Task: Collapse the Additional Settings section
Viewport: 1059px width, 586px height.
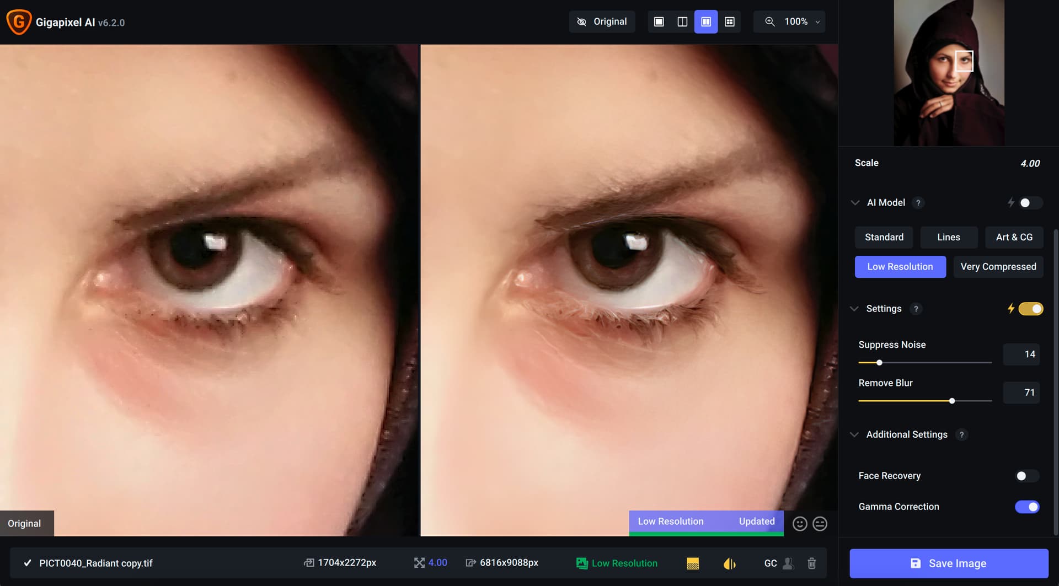Action: (x=854, y=434)
